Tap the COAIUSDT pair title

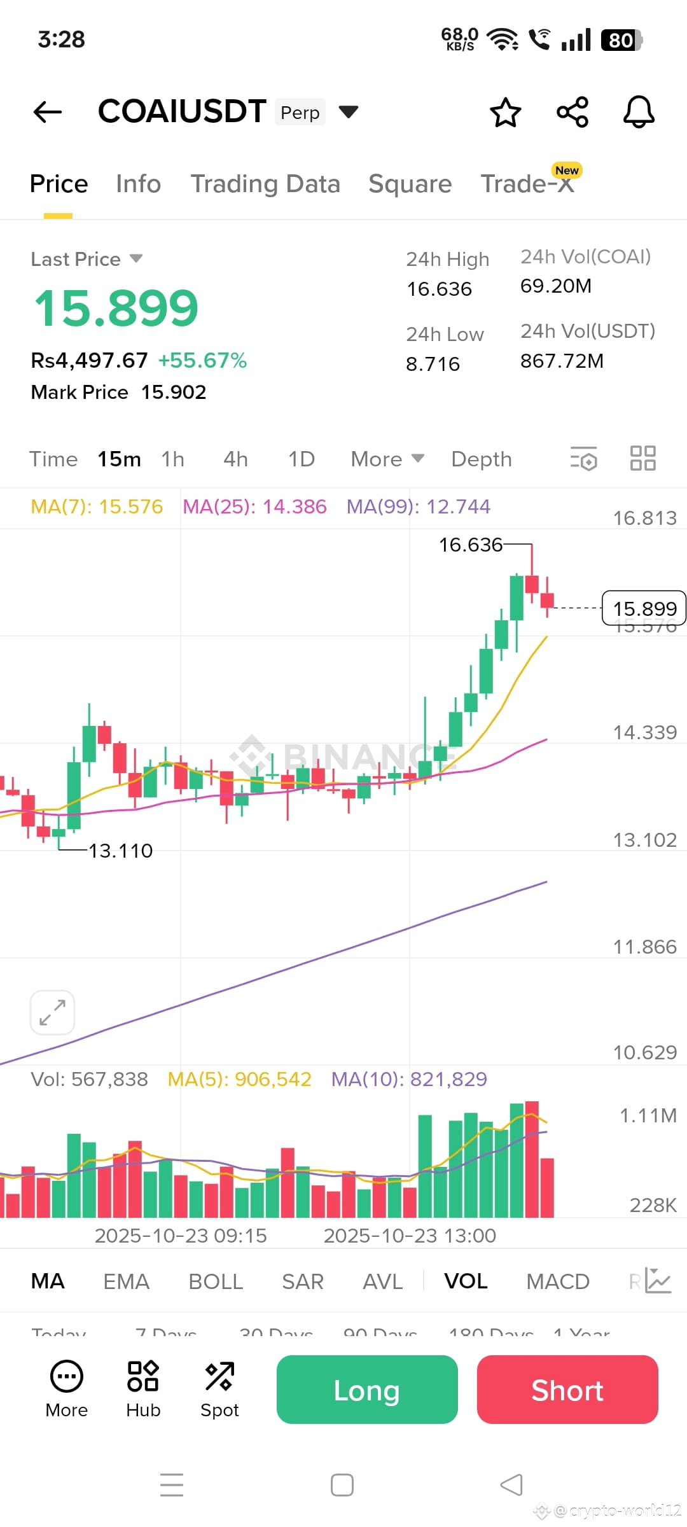pyautogui.click(x=182, y=111)
